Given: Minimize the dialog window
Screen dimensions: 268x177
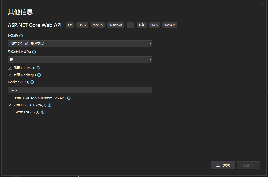Looking at the screenshot, I should (241, 4).
